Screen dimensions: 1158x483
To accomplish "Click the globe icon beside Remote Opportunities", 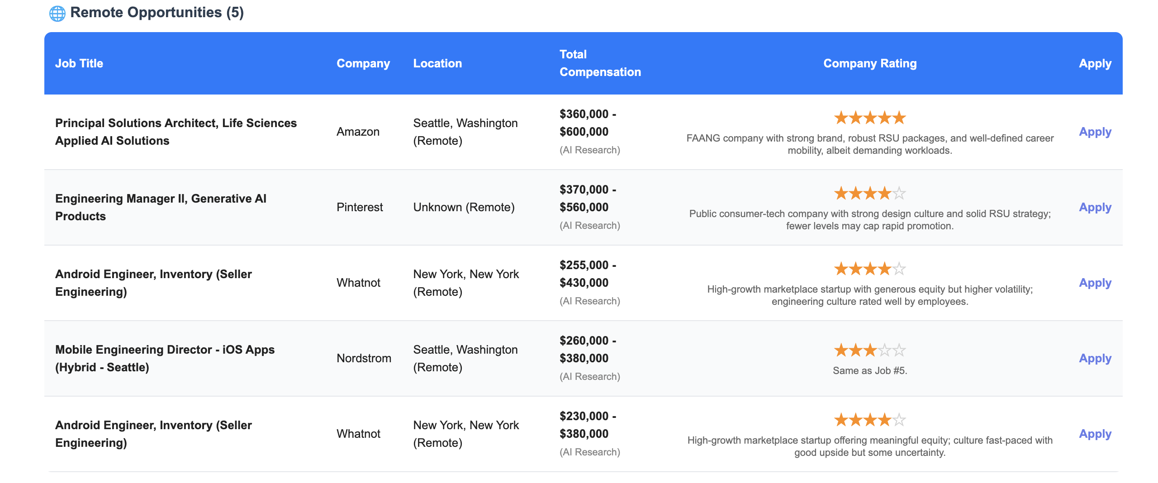I will pos(57,13).
